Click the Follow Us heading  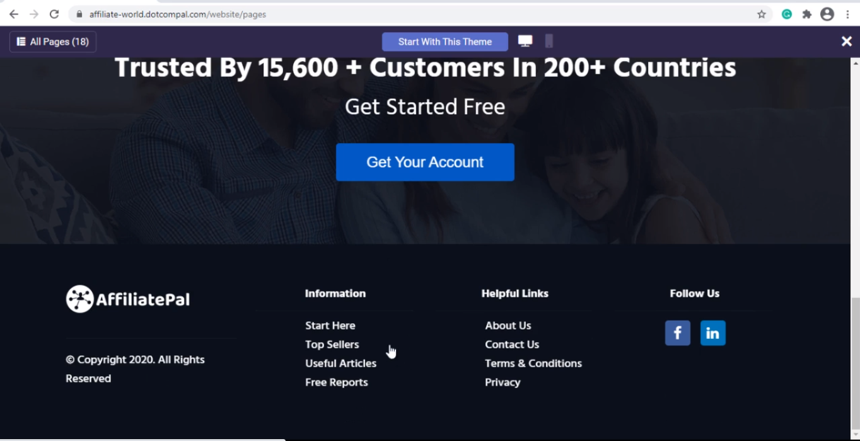pyautogui.click(x=695, y=294)
